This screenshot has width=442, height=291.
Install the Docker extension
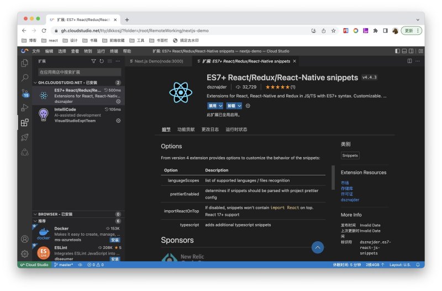click(115, 240)
